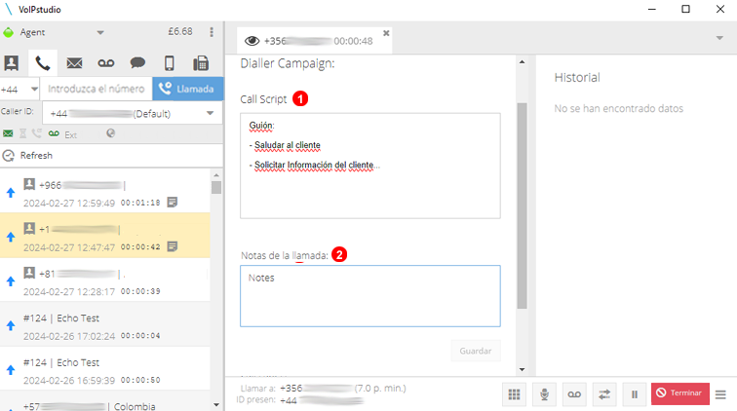Select Echo Test call at 16:59:39
The width and height of the screenshot is (737, 411).
(x=105, y=369)
